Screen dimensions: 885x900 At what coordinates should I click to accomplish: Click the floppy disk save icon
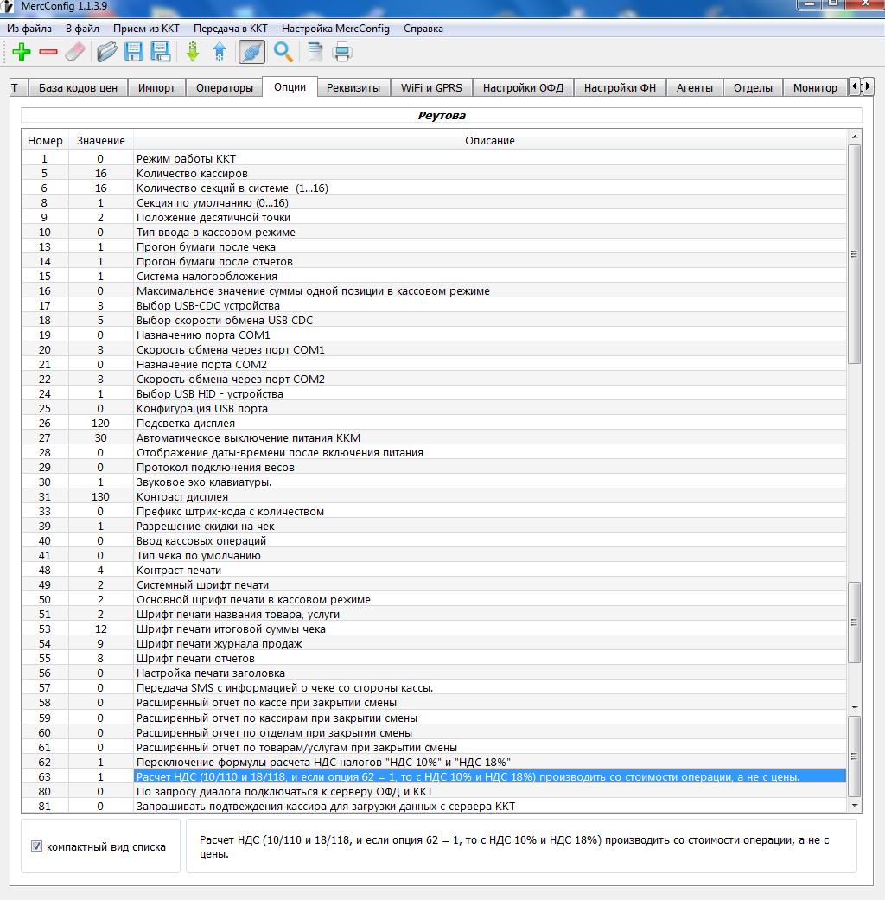(x=134, y=52)
